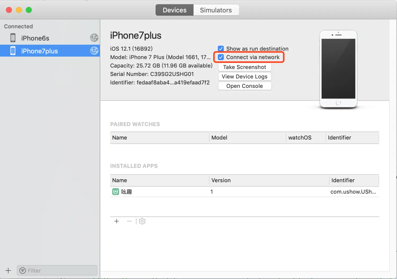Switch to the Simulators tab
This screenshot has width=397, height=279.
[x=216, y=10]
